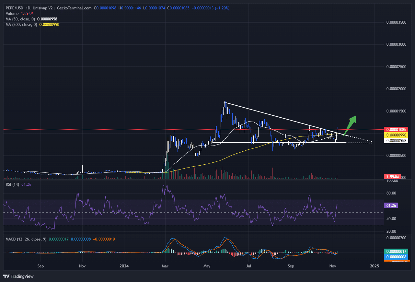Select the open value O0.00001098
Image resolution: width=415 pixels, height=282 pixels.
coord(105,8)
